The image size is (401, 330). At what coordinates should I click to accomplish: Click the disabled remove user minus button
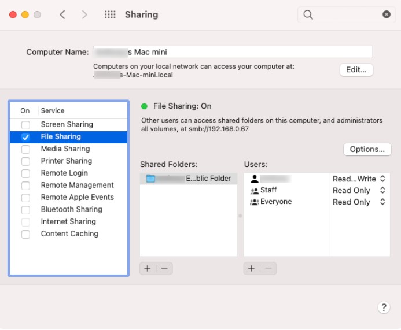point(268,268)
